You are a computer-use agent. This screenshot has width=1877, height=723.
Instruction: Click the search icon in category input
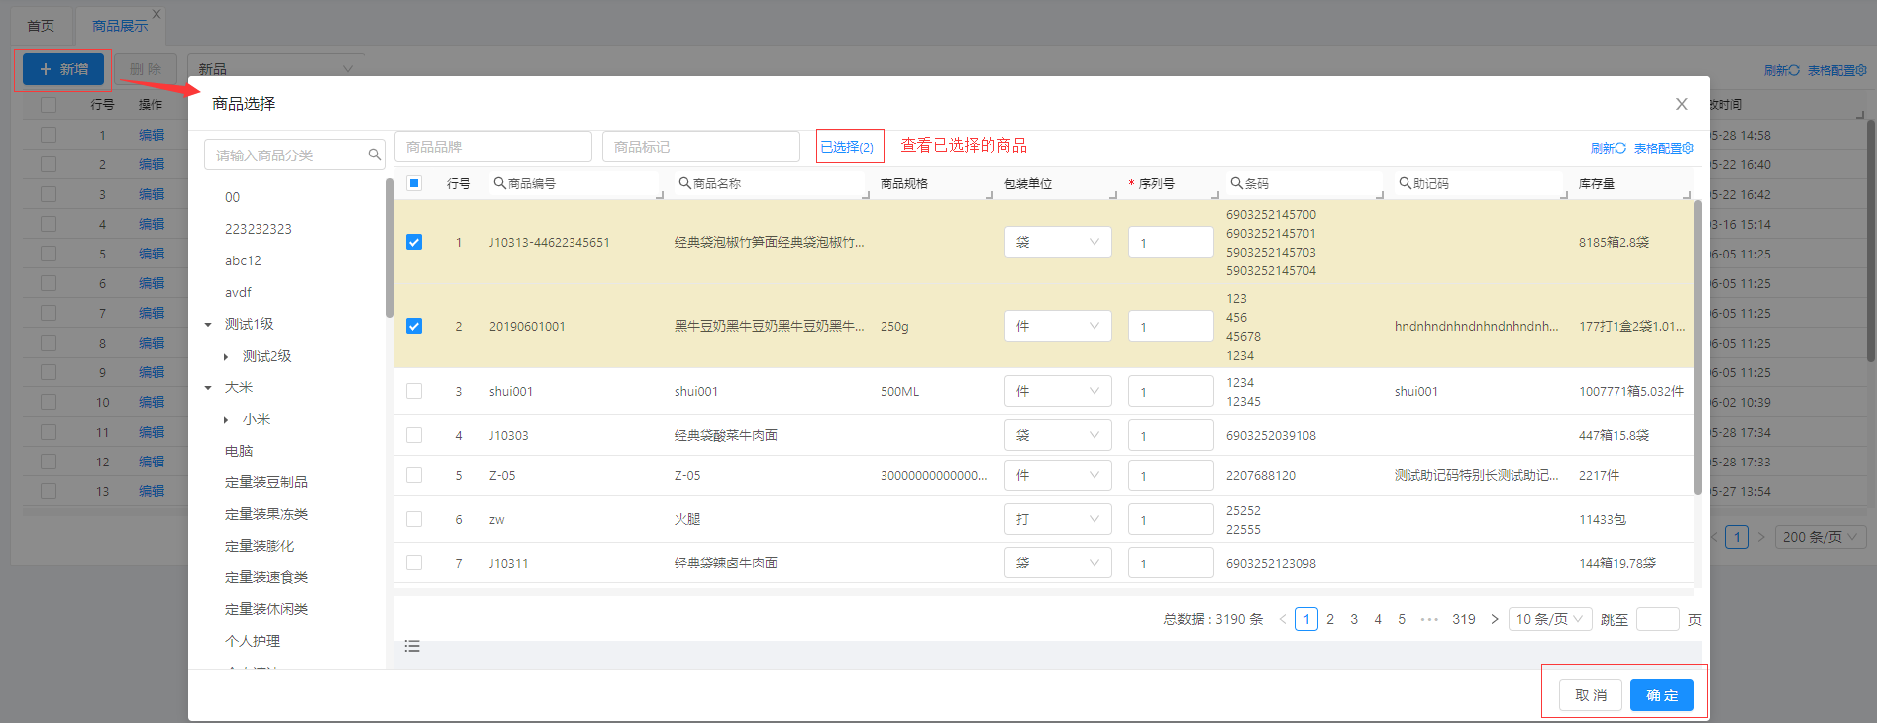374,155
